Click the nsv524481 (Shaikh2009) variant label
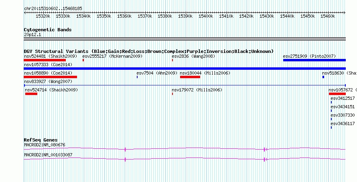 click(x=51, y=56)
